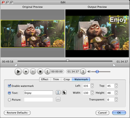Select the Watermark tab

(81, 79)
